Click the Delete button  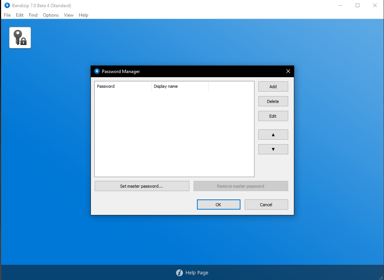273,101
